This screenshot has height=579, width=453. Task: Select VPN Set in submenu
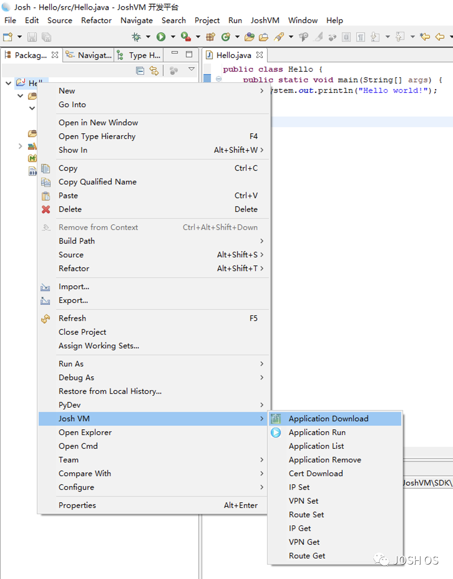tap(335, 501)
